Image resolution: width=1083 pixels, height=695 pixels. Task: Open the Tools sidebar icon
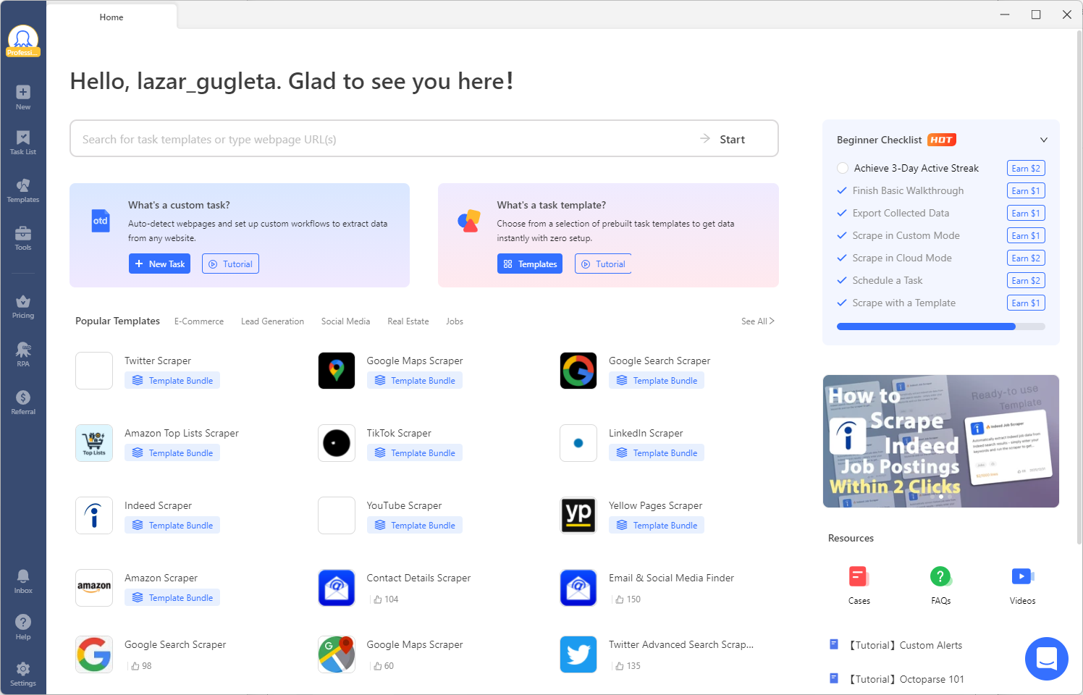point(23,233)
